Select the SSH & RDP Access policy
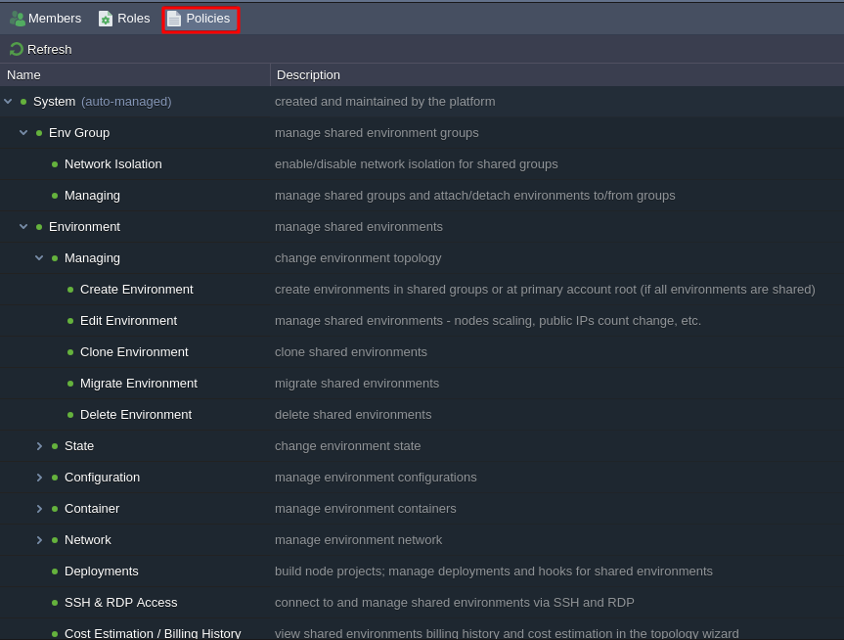Screen dimensions: 844x640 [x=120, y=603]
